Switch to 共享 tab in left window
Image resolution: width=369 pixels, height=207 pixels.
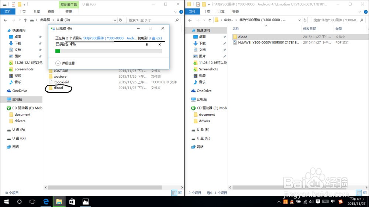(37, 11)
